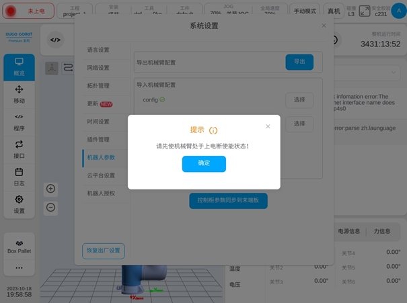Viewport: 407px width, 303px height.
Task: Open the 接口 interface sidebar icon
Action: click(x=19, y=149)
